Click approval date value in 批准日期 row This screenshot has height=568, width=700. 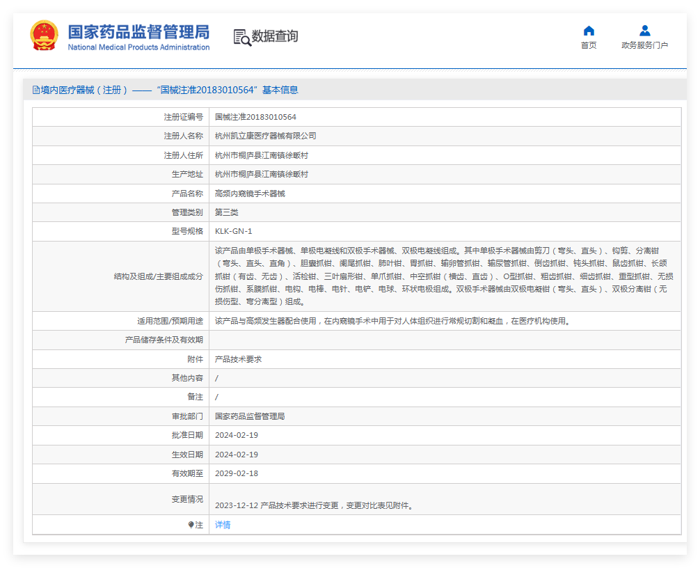point(237,435)
